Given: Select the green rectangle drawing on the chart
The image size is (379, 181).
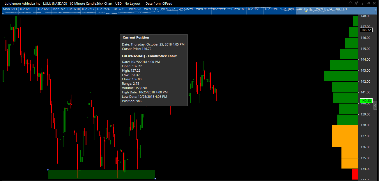Looking at the screenshot, I should click(101, 174).
